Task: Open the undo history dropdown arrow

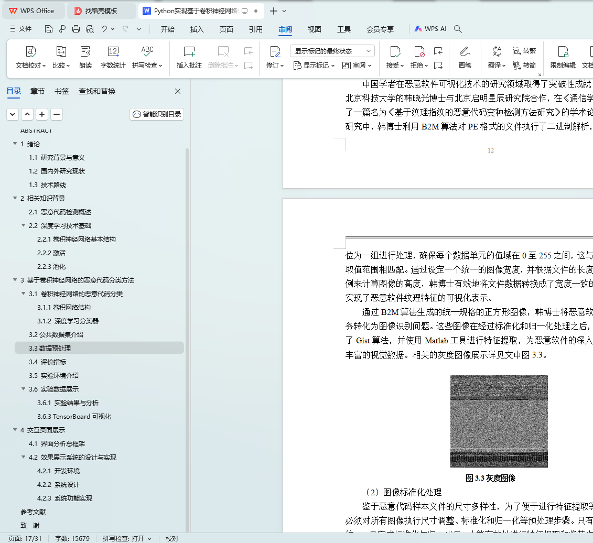Action: point(113,29)
